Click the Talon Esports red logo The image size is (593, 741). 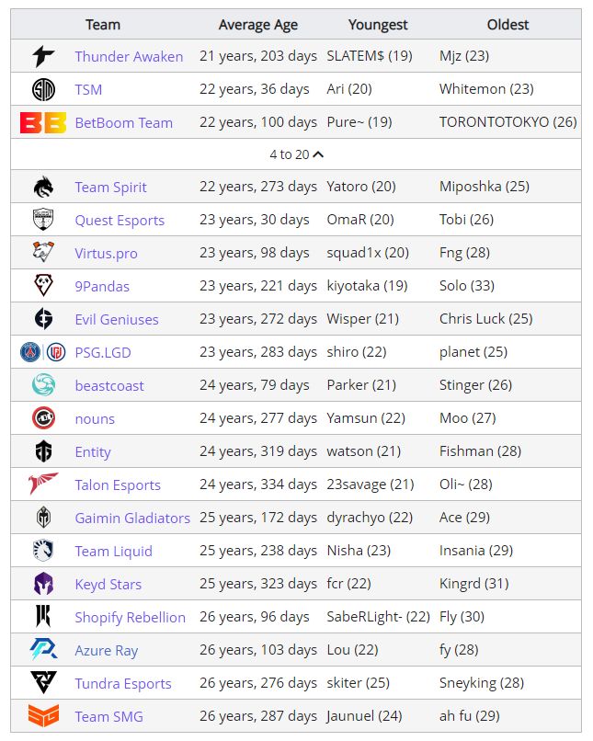pyautogui.click(x=43, y=484)
